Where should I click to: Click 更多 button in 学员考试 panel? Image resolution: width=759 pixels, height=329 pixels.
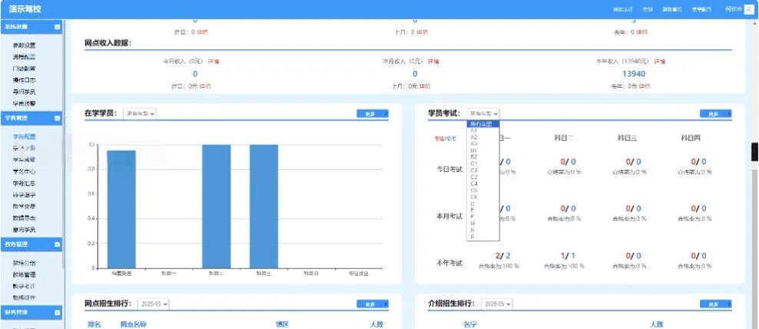point(715,114)
